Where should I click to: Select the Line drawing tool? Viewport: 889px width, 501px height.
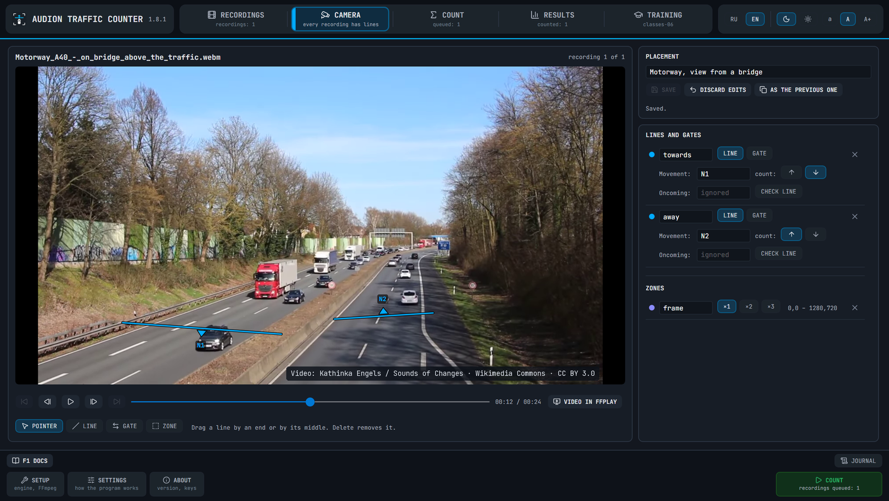coord(84,426)
